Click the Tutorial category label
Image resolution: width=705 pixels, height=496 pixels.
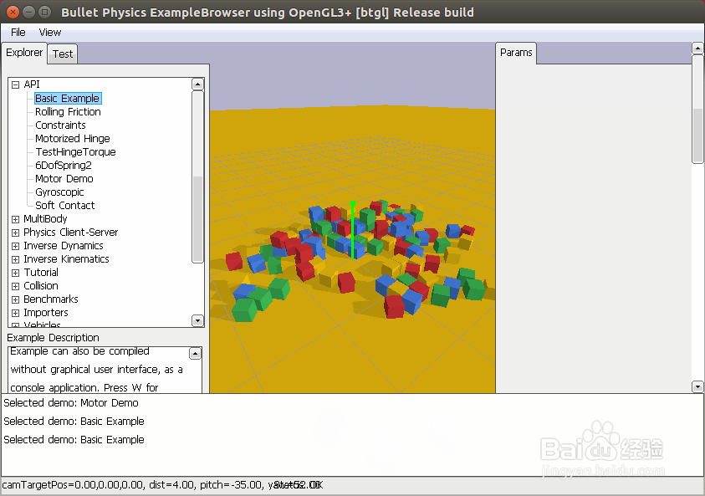41,273
